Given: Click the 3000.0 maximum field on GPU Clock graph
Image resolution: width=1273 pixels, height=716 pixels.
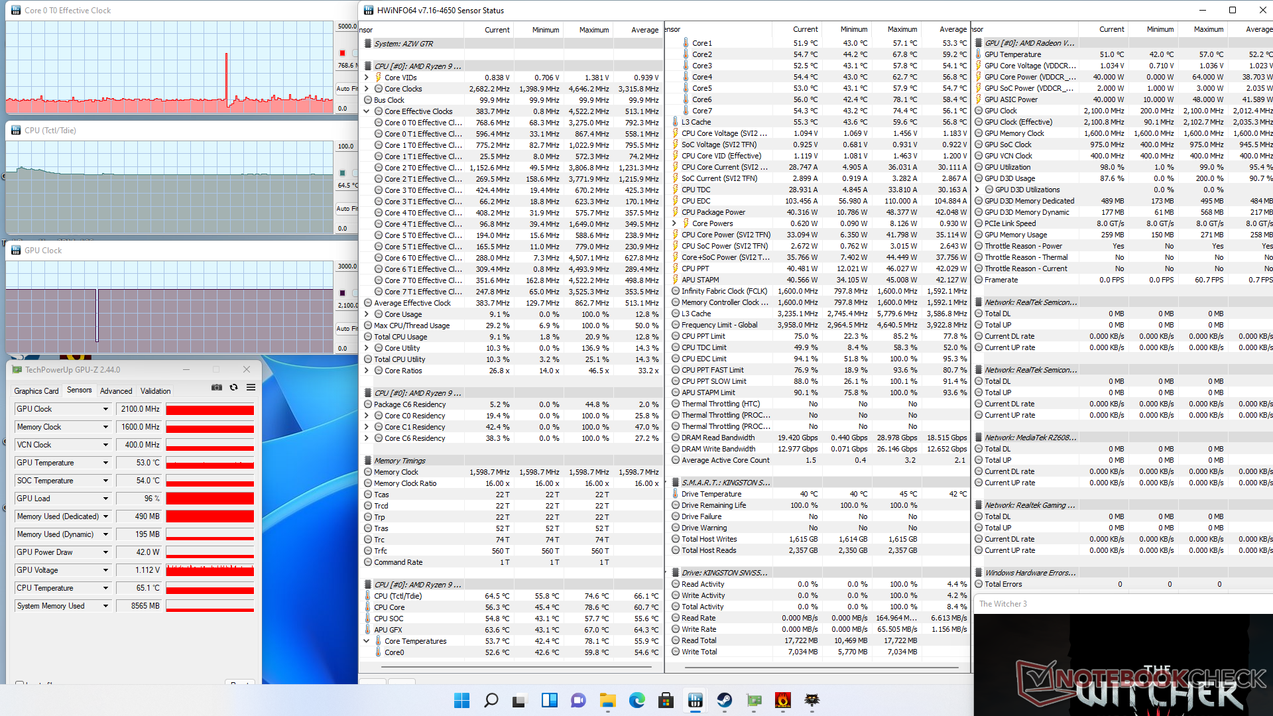Looking at the screenshot, I should (346, 267).
